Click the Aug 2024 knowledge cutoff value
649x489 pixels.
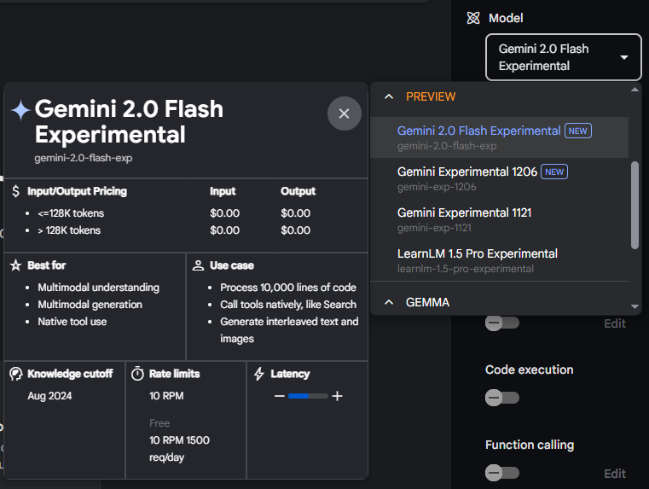click(49, 396)
